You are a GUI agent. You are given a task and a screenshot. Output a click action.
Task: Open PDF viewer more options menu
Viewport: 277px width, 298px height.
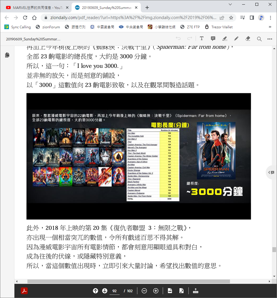[x=269, y=39]
